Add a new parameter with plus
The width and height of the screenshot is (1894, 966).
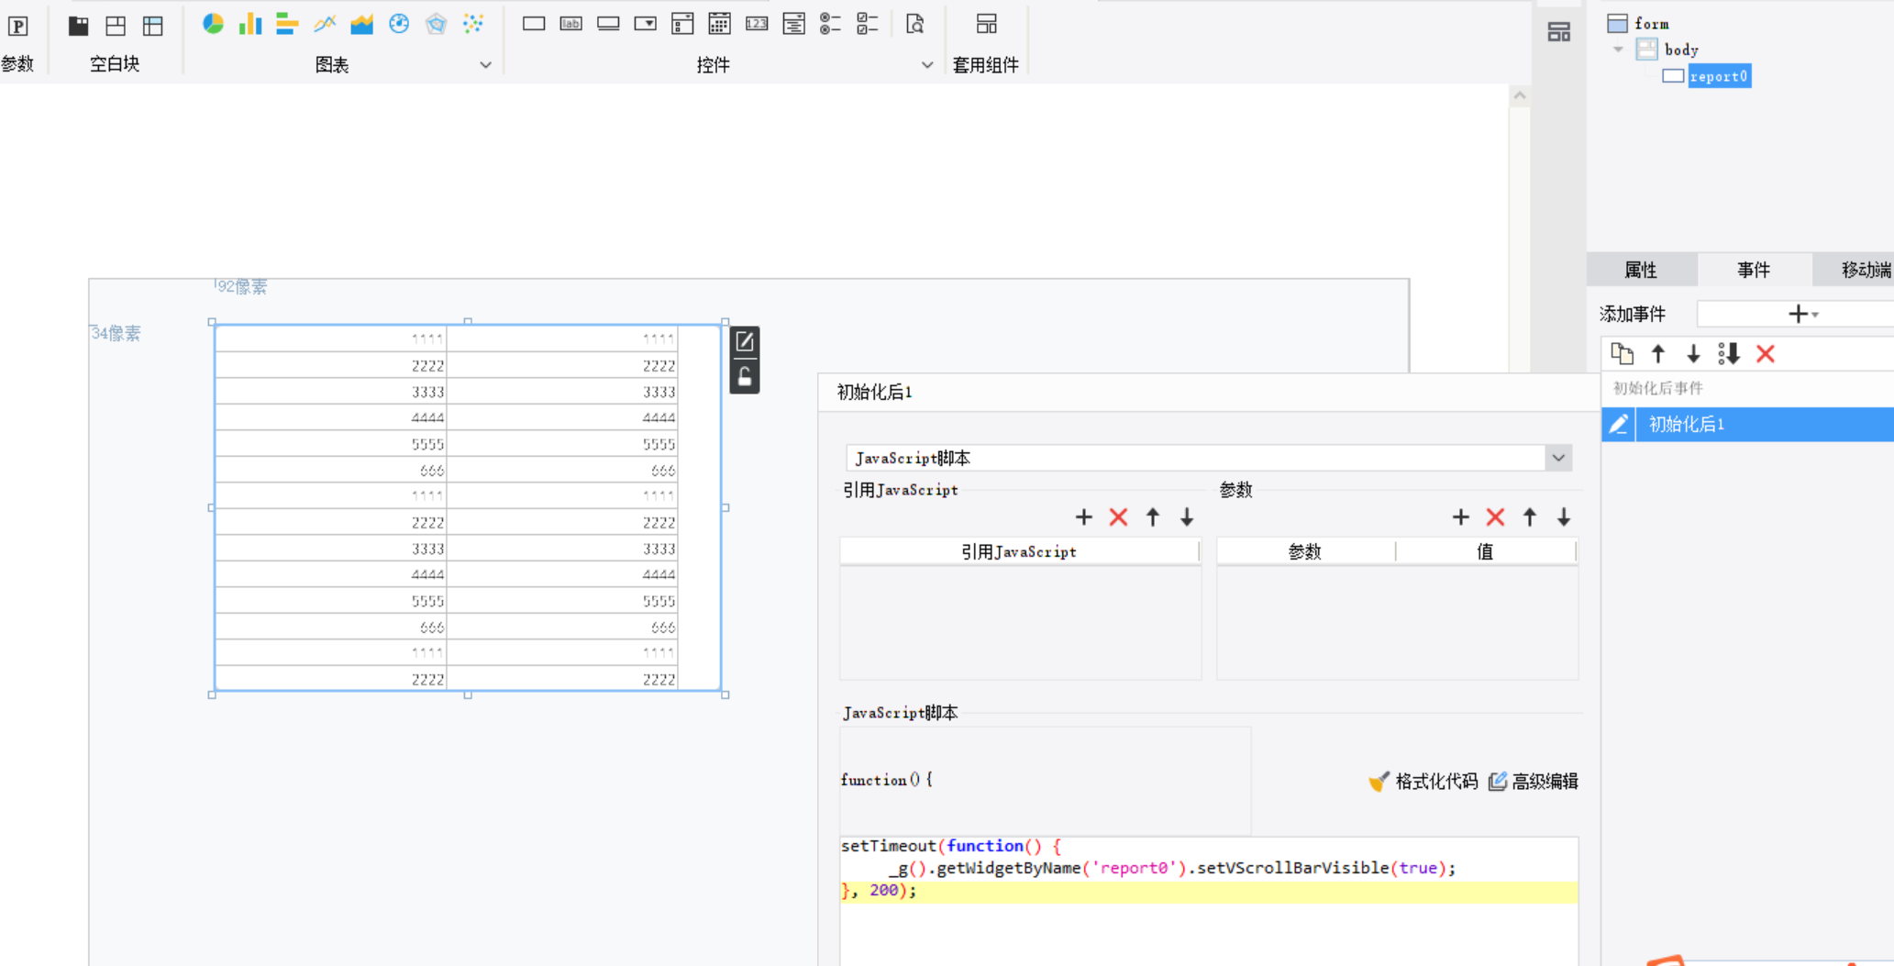[x=1461, y=517]
